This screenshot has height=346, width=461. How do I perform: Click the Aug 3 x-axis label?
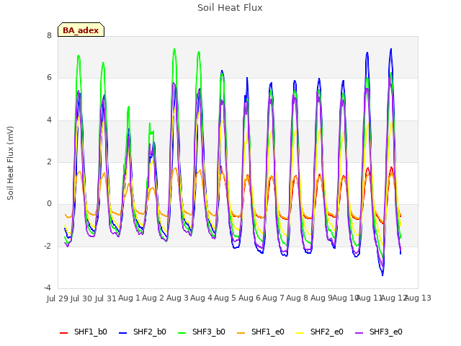tap(177, 298)
